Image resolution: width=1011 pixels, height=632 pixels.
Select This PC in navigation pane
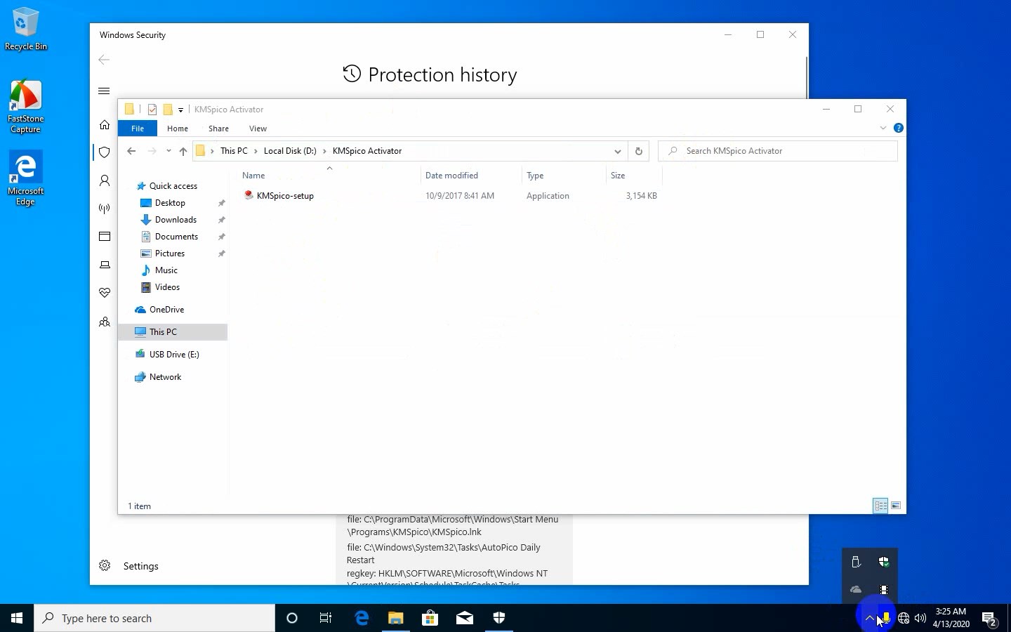(173, 332)
